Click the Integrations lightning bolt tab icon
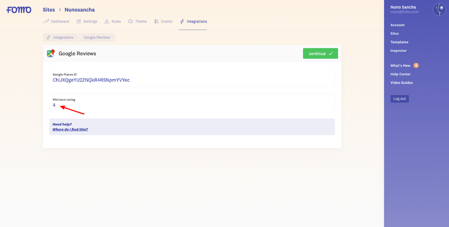Image resolution: width=449 pixels, height=227 pixels. 182,21
